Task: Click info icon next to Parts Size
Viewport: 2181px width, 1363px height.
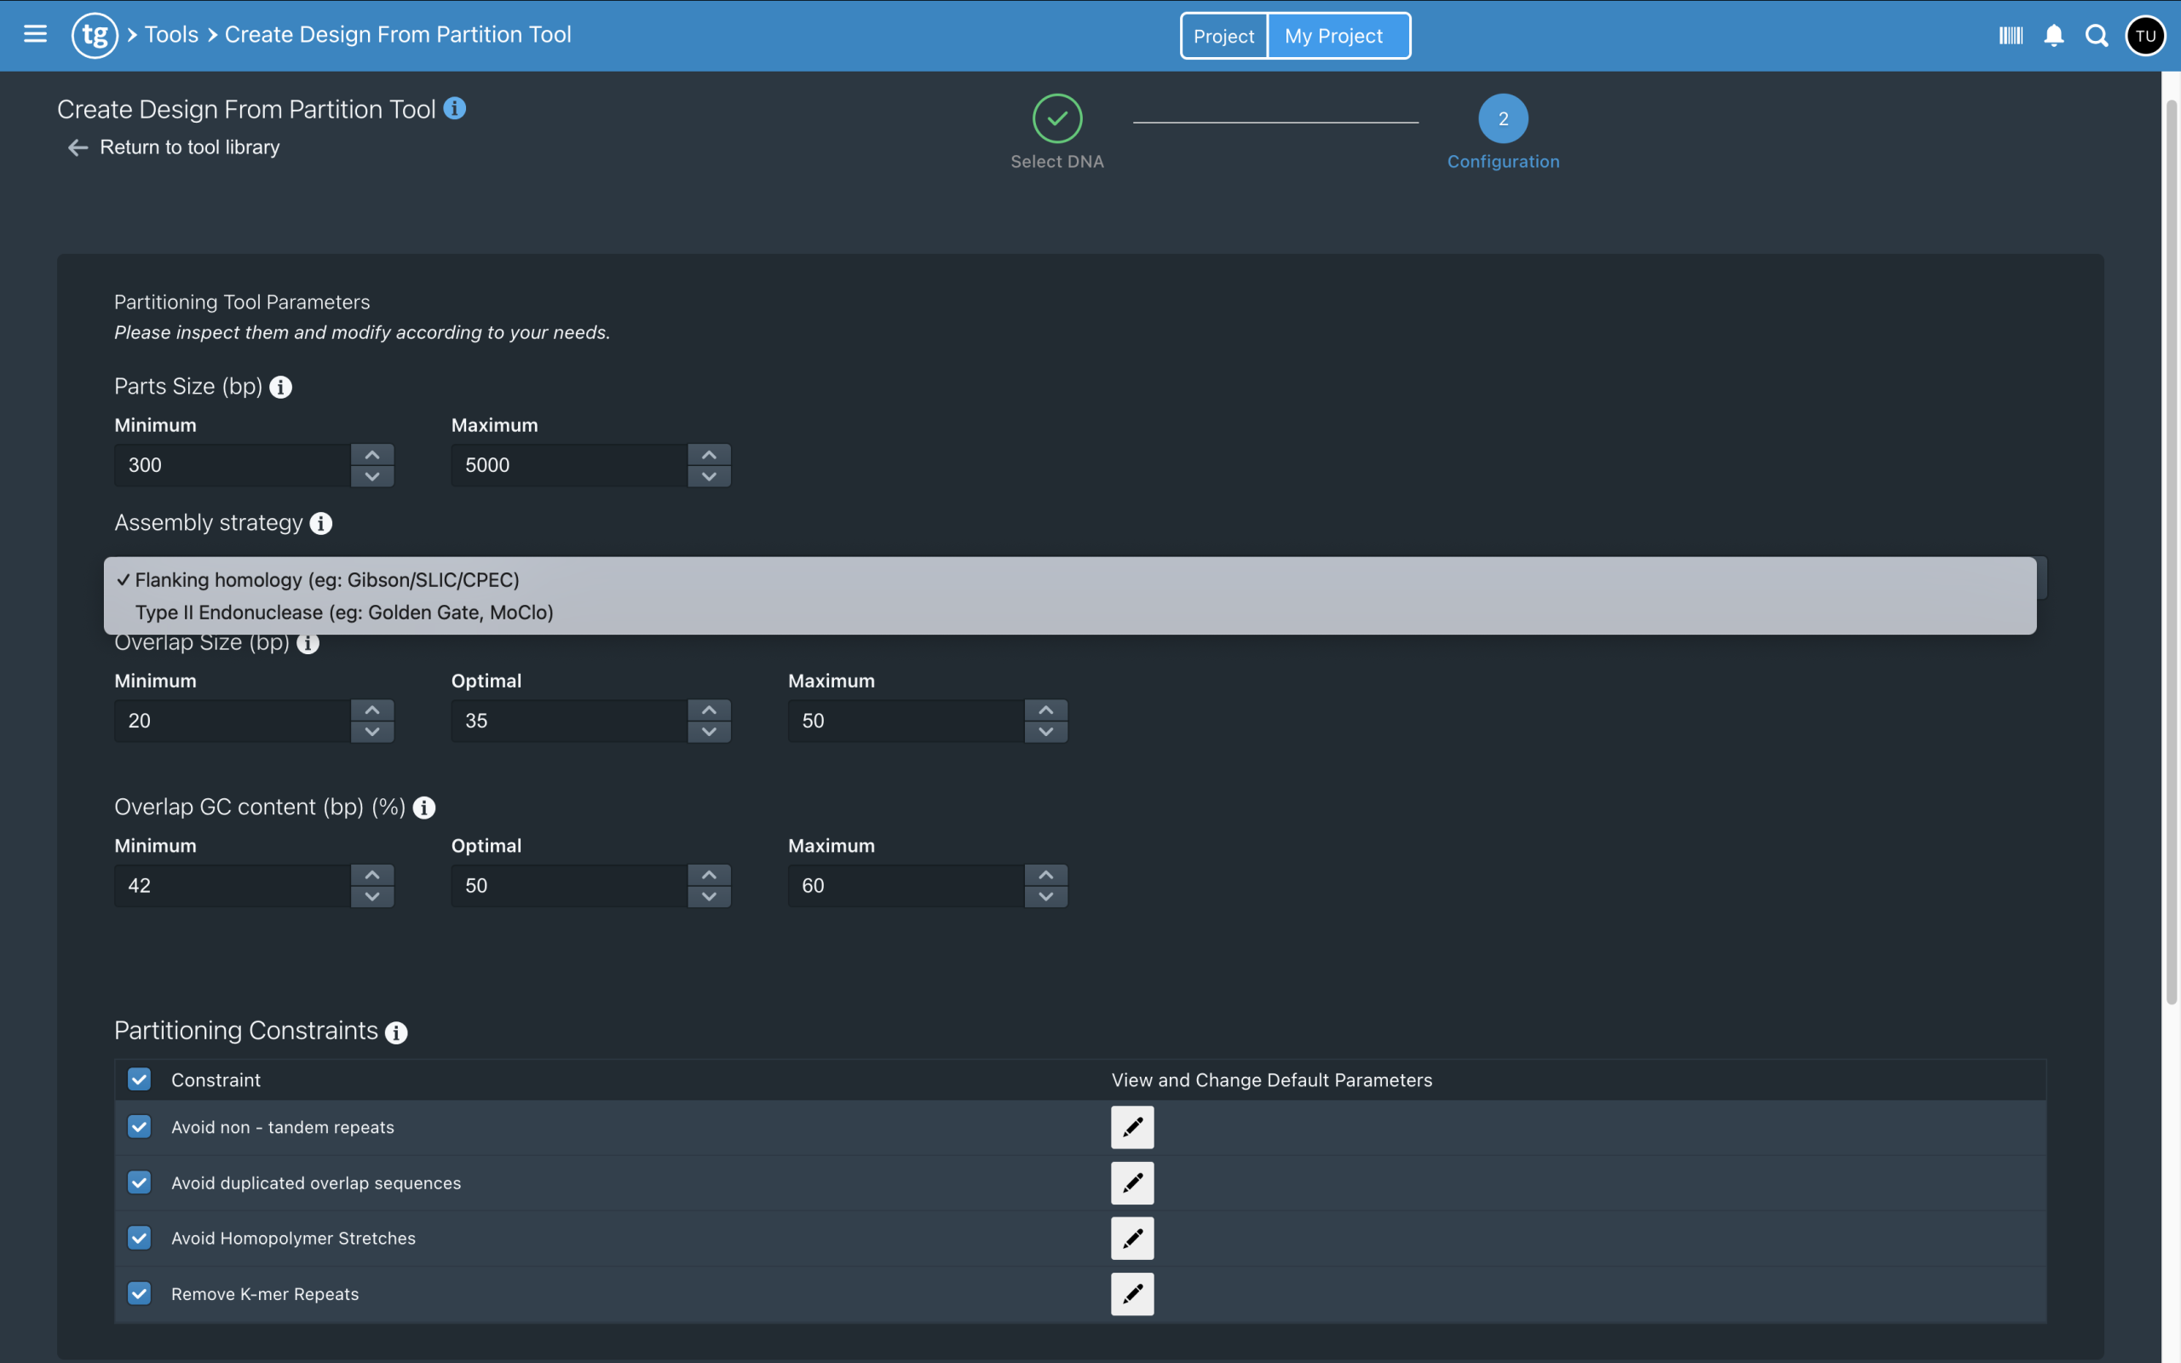Action: point(280,388)
